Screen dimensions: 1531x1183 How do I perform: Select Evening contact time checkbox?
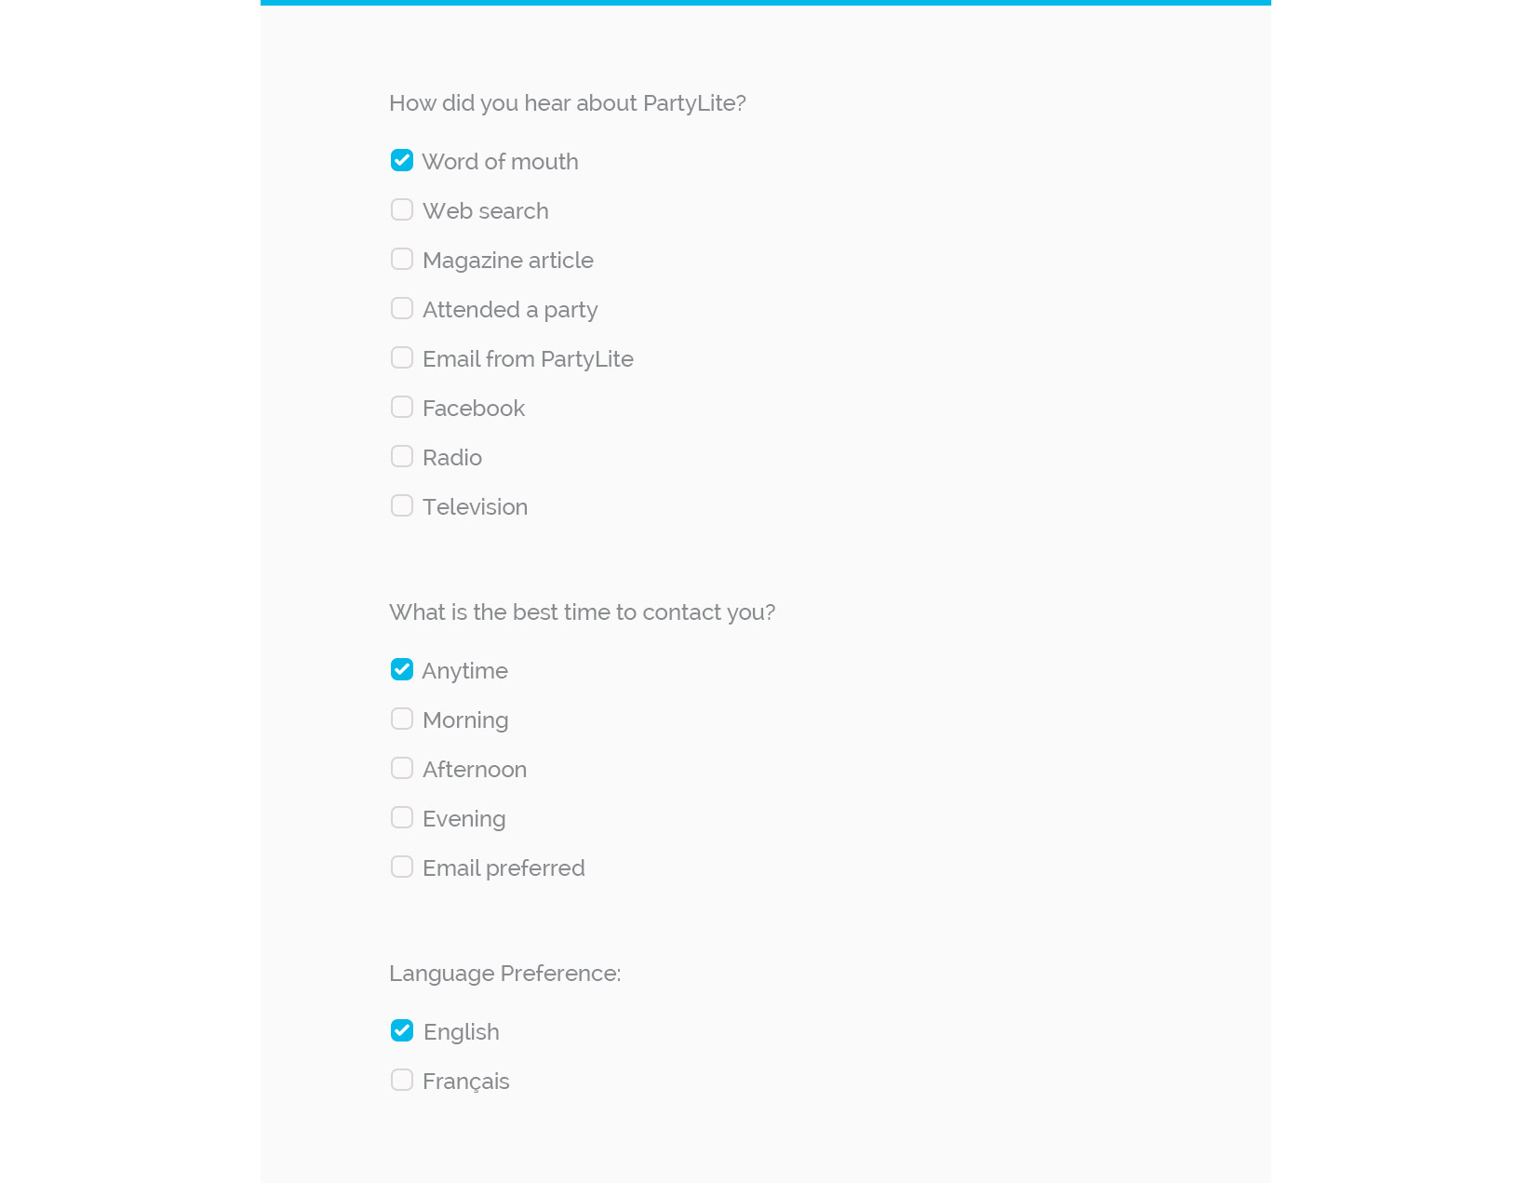402,818
